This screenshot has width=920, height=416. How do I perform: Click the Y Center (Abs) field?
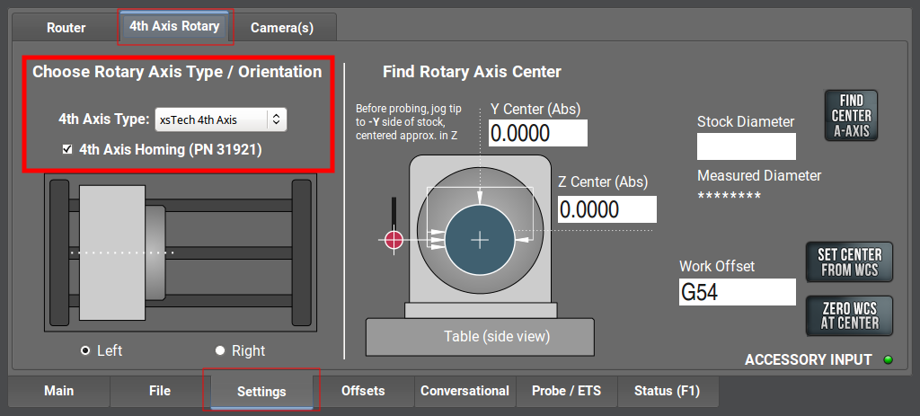coord(538,133)
